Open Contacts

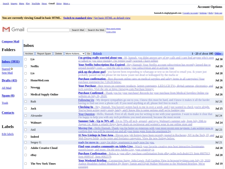pyautogui.click(x=8, y=113)
